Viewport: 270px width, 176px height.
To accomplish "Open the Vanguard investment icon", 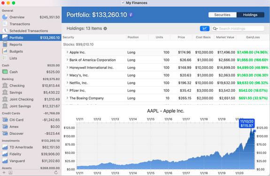I will [x=5, y=161].
